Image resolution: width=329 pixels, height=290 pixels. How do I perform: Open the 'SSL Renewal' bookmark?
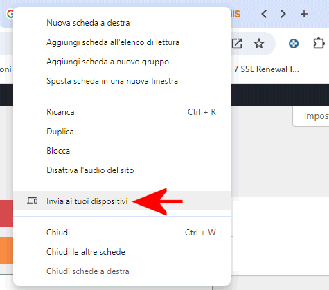265,69
